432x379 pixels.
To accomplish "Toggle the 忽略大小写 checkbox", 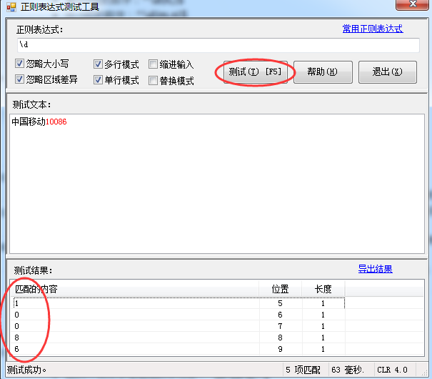I will pyautogui.click(x=20, y=64).
